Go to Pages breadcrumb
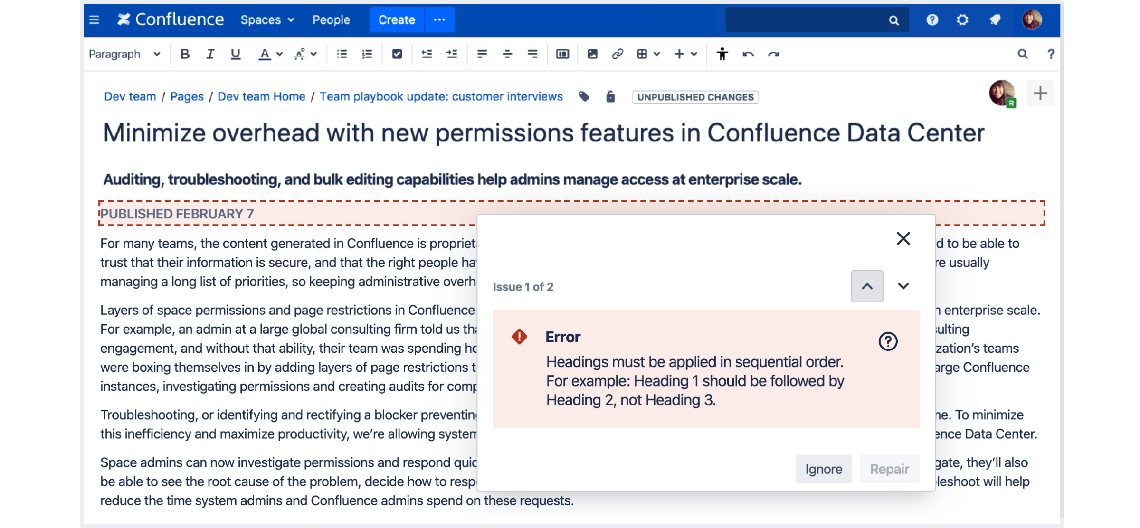Image resolution: width=1140 pixels, height=528 pixels. coord(187,96)
